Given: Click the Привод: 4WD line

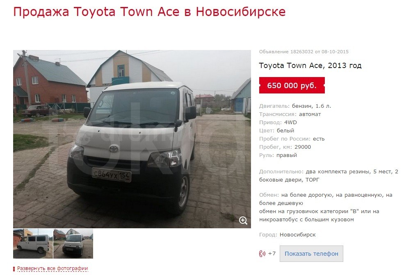Looking at the screenshot, I should (278, 123).
